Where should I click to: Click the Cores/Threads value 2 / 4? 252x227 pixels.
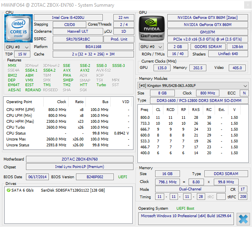[x=124, y=24]
